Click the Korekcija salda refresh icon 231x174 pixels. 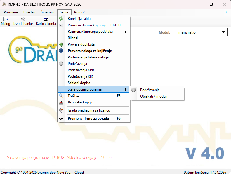61,19
